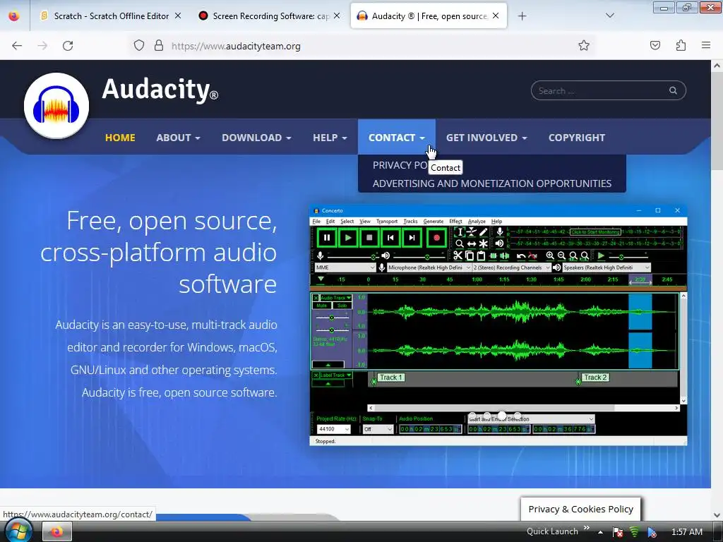Open the list all tabs chevron

click(x=609, y=16)
